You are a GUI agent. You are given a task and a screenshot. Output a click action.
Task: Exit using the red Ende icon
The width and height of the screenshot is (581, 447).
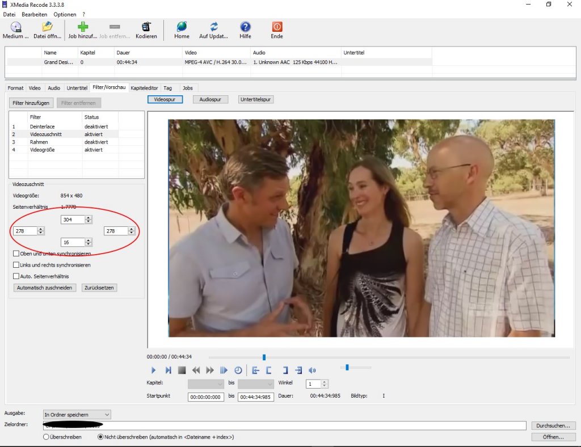[x=277, y=27]
